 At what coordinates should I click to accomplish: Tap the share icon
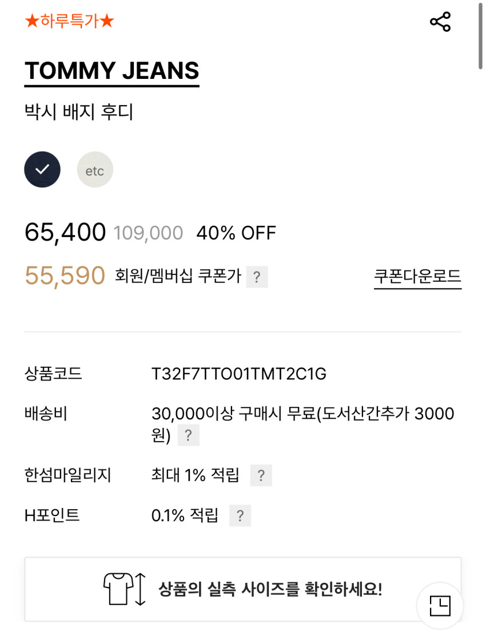pos(440,22)
